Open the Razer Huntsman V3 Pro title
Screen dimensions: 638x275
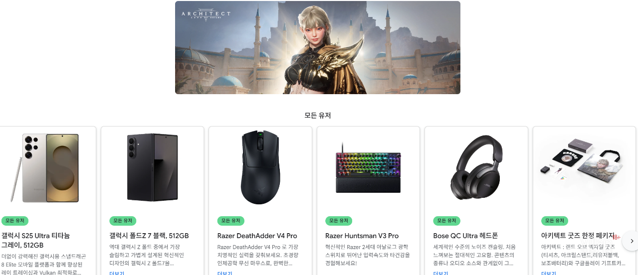[362, 236]
